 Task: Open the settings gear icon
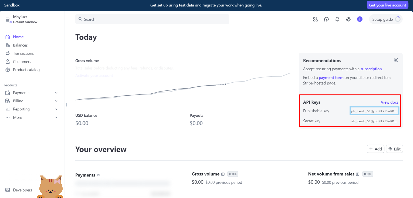click(x=348, y=19)
